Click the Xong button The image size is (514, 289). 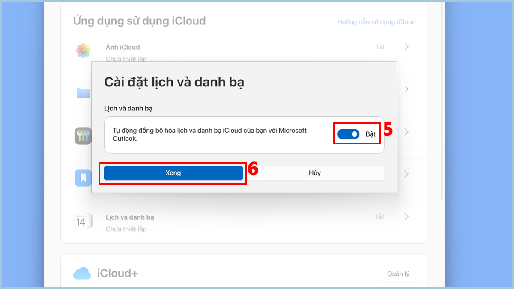173,173
